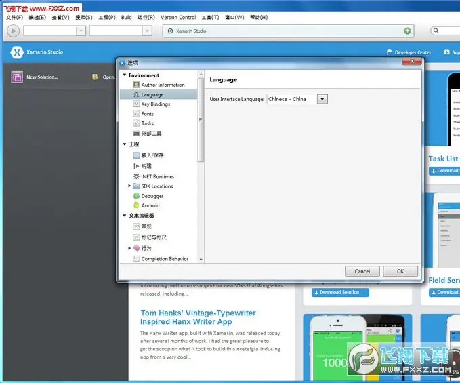
Task: Click the Key Bindings icon
Action: coord(136,104)
